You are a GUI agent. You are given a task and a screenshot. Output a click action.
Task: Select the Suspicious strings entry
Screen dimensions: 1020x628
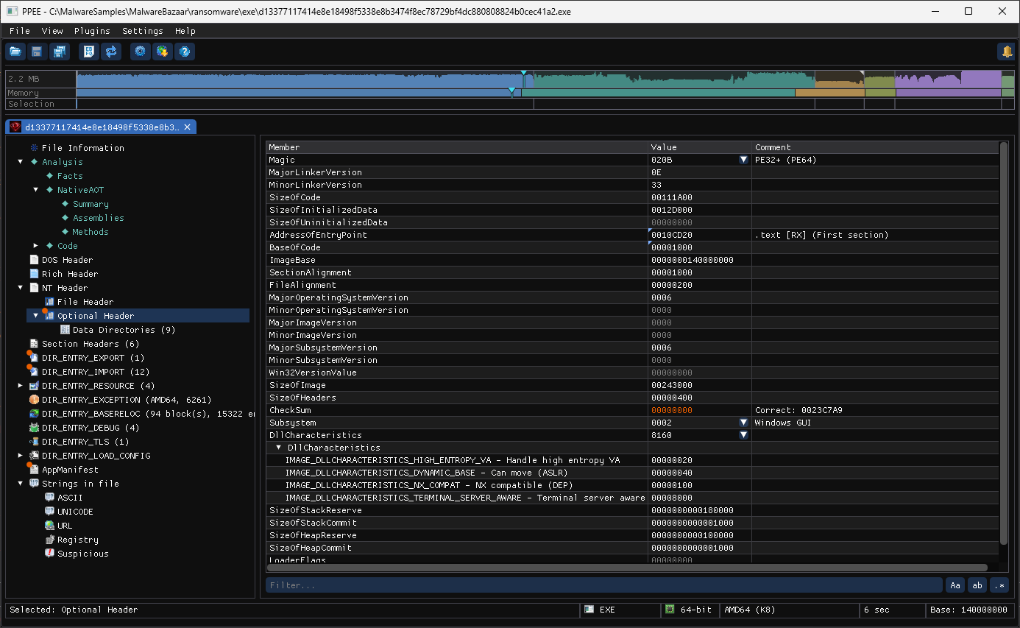[x=82, y=554]
